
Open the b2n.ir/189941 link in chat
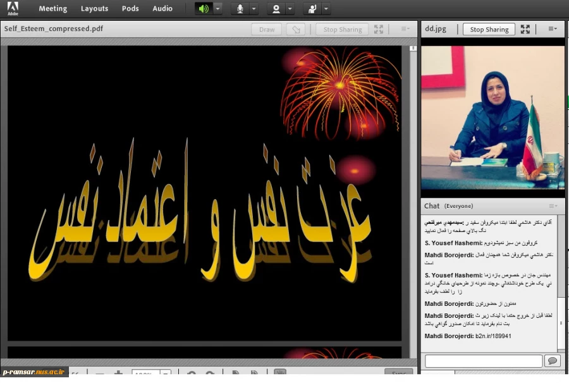click(493, 336)
